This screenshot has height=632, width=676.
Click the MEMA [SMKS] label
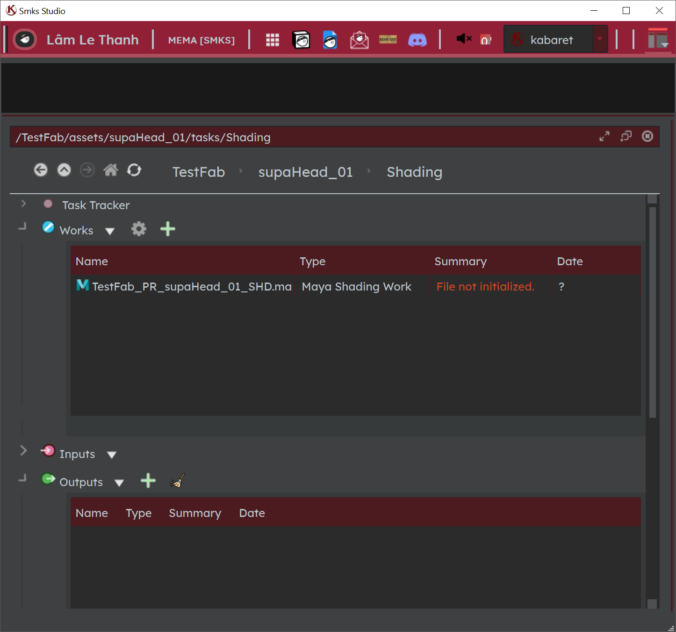(201, 40)
